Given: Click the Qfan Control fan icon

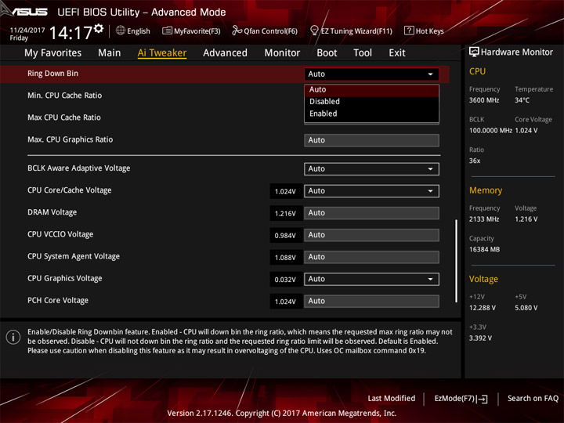Looking at the screenshot, I should tap(237, 31).
